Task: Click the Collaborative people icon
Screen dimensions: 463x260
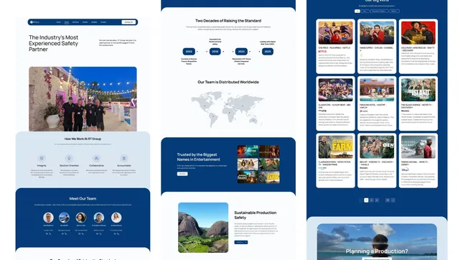Action: [96, 158]
